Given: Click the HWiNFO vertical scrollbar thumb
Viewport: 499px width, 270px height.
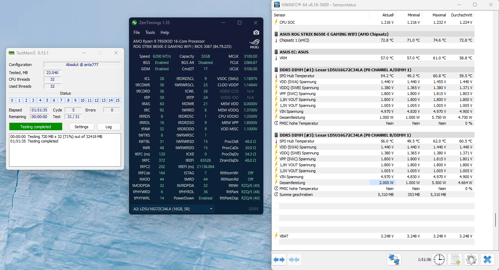Looking at the screenshot, I should (x=496, y=220).
